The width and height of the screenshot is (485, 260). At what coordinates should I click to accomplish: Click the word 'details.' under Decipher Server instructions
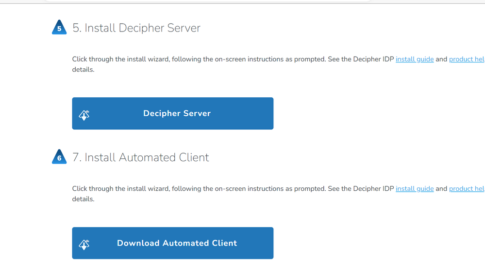point(83,70)
